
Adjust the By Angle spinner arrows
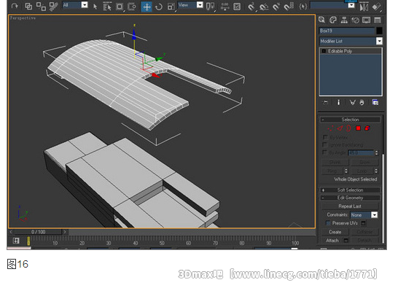pyautogui.click(x=377, y=153)
